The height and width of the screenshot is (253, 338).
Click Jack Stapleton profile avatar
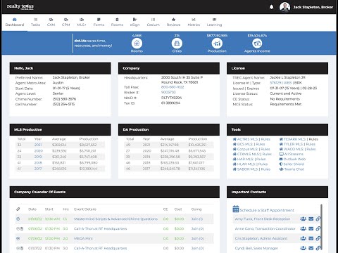tap(284, 7)
